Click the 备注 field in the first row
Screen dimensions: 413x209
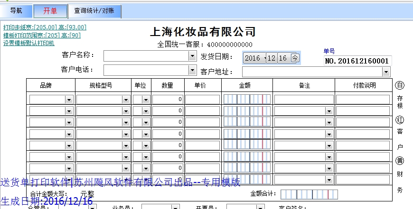point(304,100)
